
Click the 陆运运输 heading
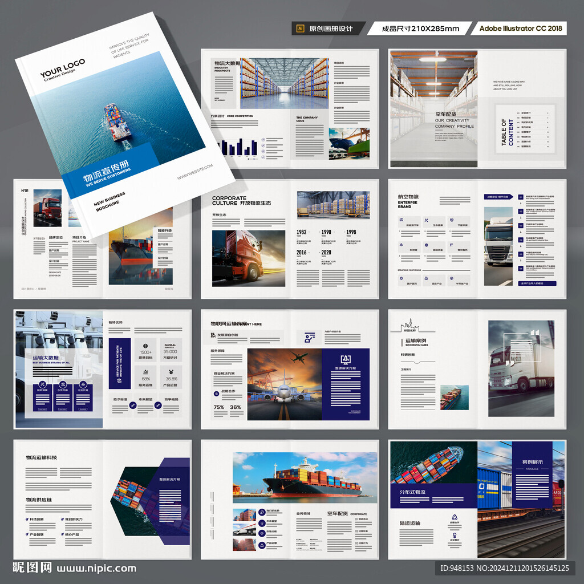click(409, 523)
